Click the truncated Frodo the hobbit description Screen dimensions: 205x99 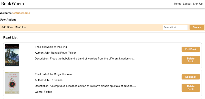click(x=85, y=58)
